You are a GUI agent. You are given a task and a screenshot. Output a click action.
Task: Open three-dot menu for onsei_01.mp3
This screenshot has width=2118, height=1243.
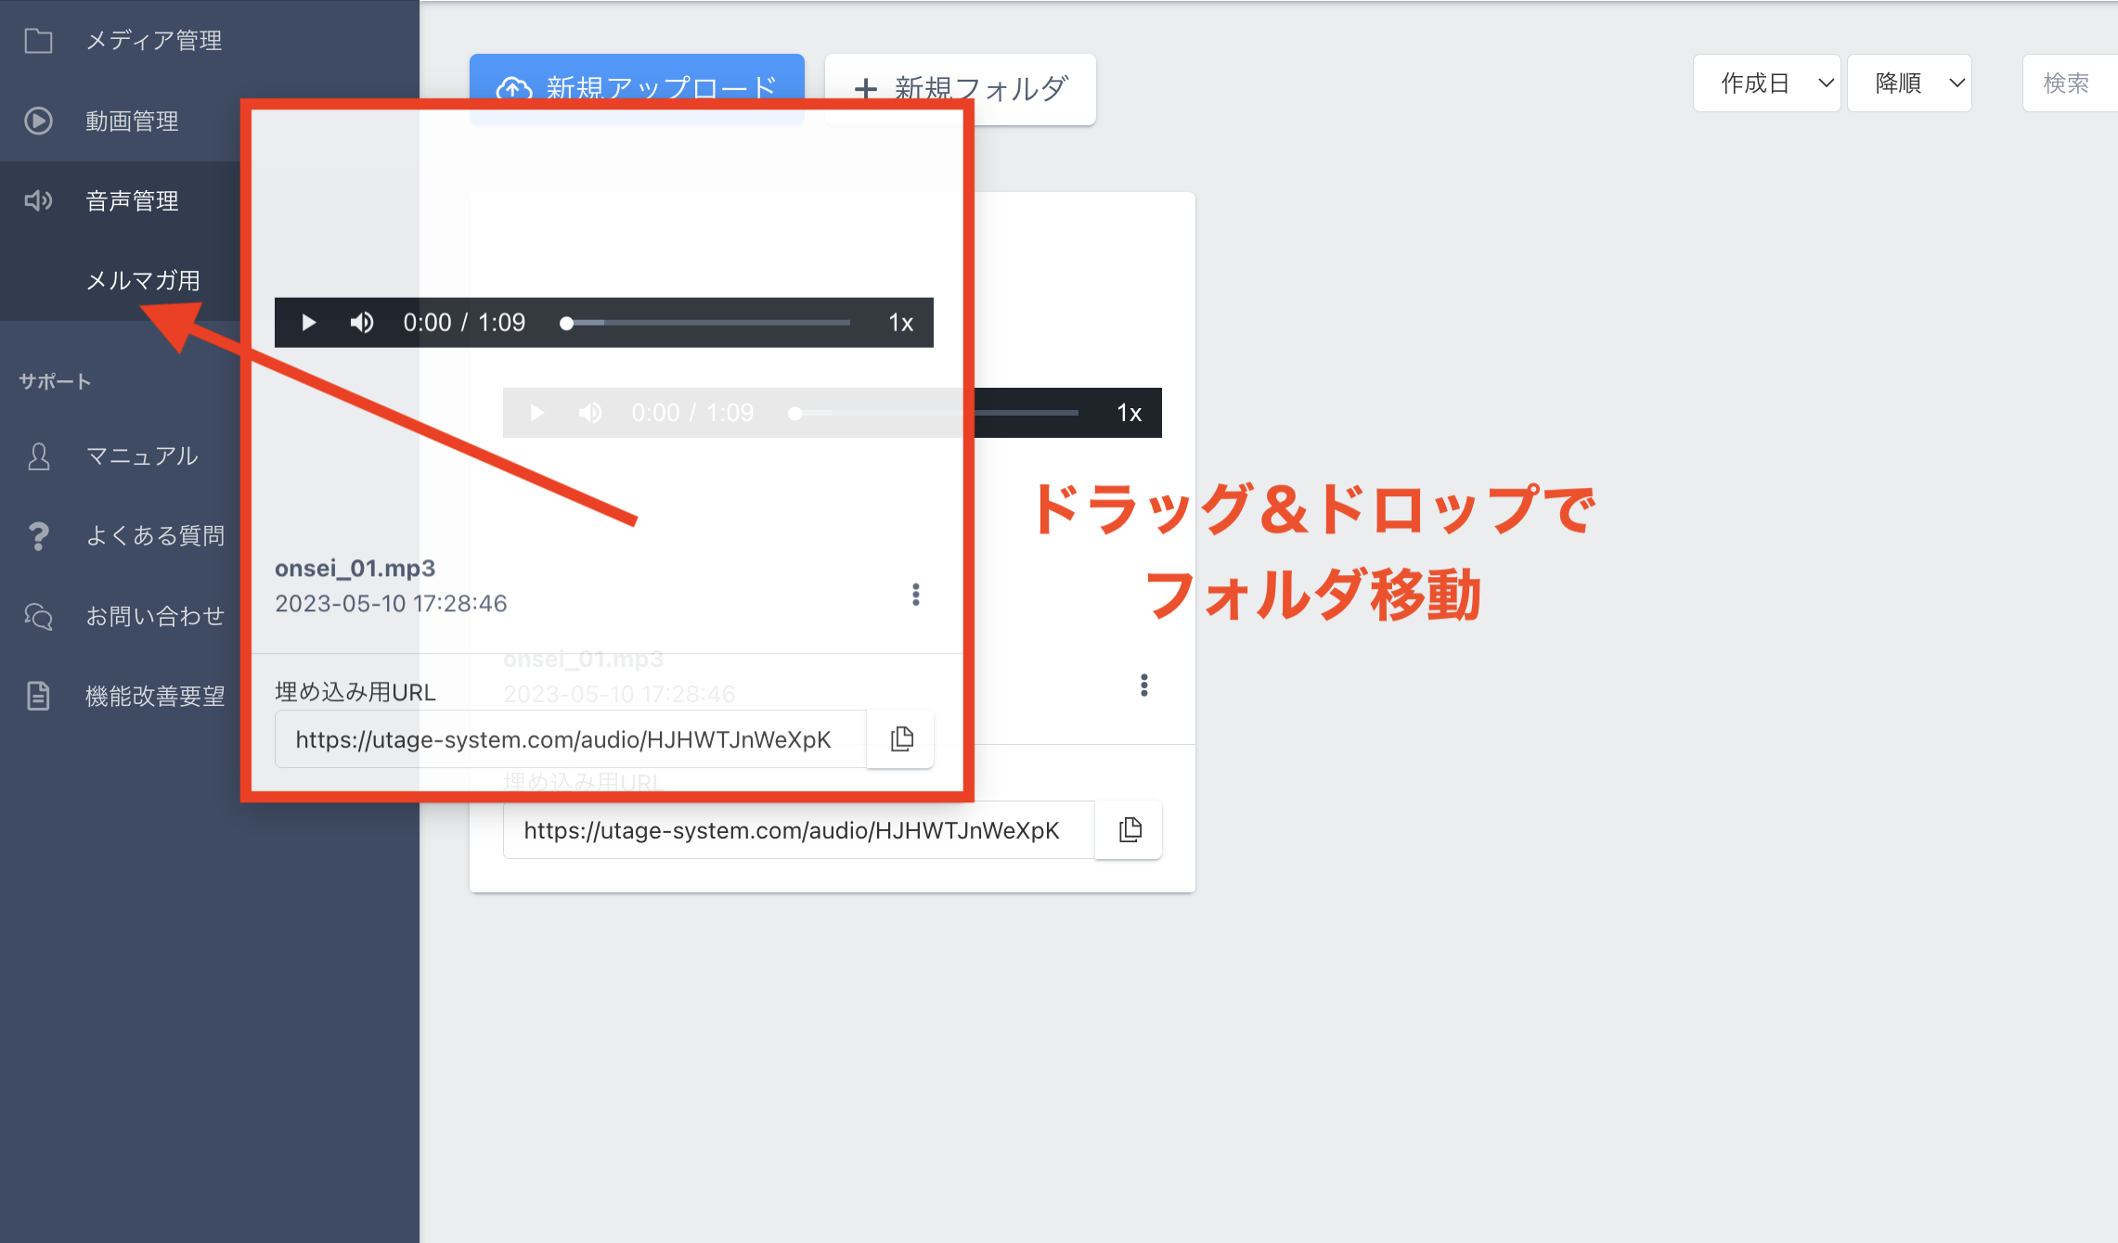tap(915, 595)
